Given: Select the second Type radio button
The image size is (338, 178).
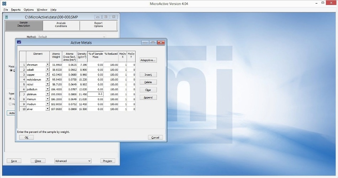Looking at the screenshot, I should (x=10, y=104).
